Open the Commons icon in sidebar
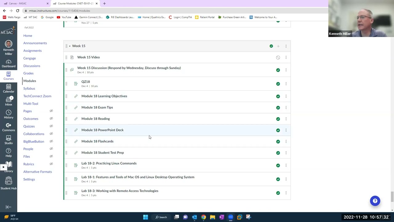The image size is (394, 222). (x=9, y=127)
